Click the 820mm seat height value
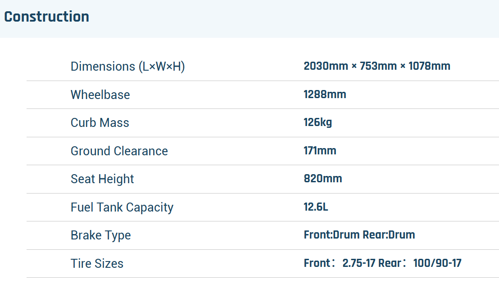Image resolution: width=499 pixels, height=293 pixels. coord(322,179)
